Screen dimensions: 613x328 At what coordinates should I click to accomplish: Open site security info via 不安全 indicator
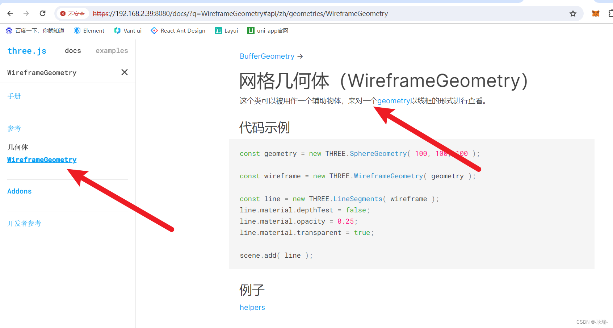[72, 13]
